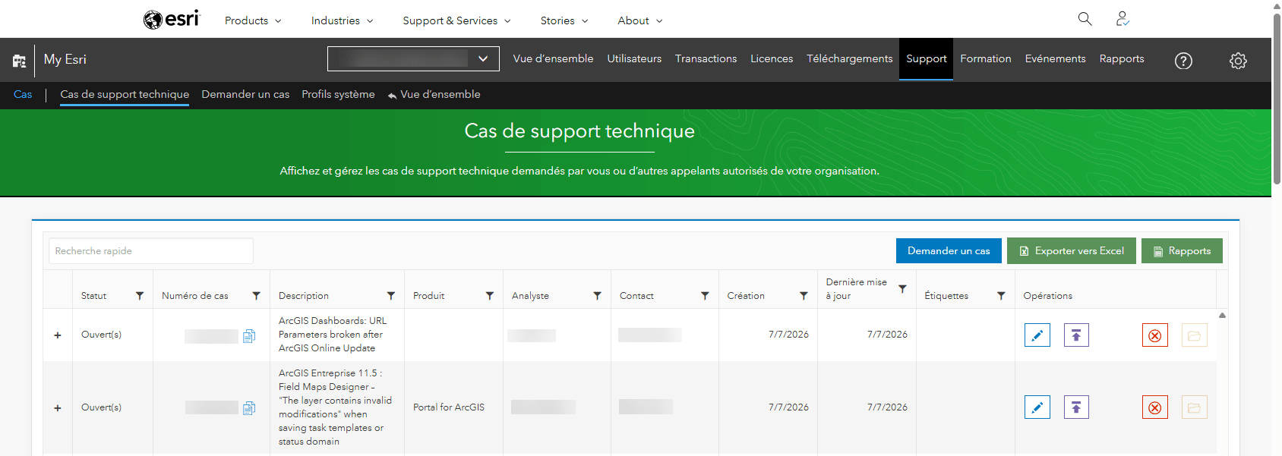Focus the Recherche rapide search field
The height and width of the screenshot is (456, 1282).
(x=151, y=251)
